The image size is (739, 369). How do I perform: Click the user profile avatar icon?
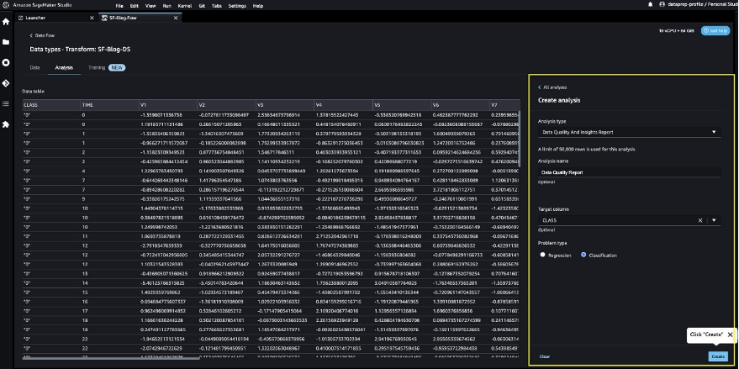pos(662,4)
